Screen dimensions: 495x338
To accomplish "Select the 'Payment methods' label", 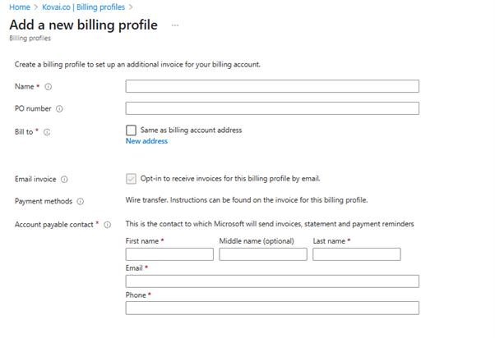I will 44,201.
